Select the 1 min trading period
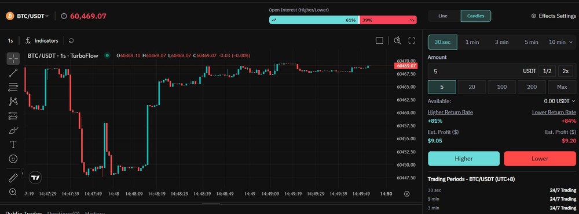Viewport: 579px width, 214px height. pos(472,42)
